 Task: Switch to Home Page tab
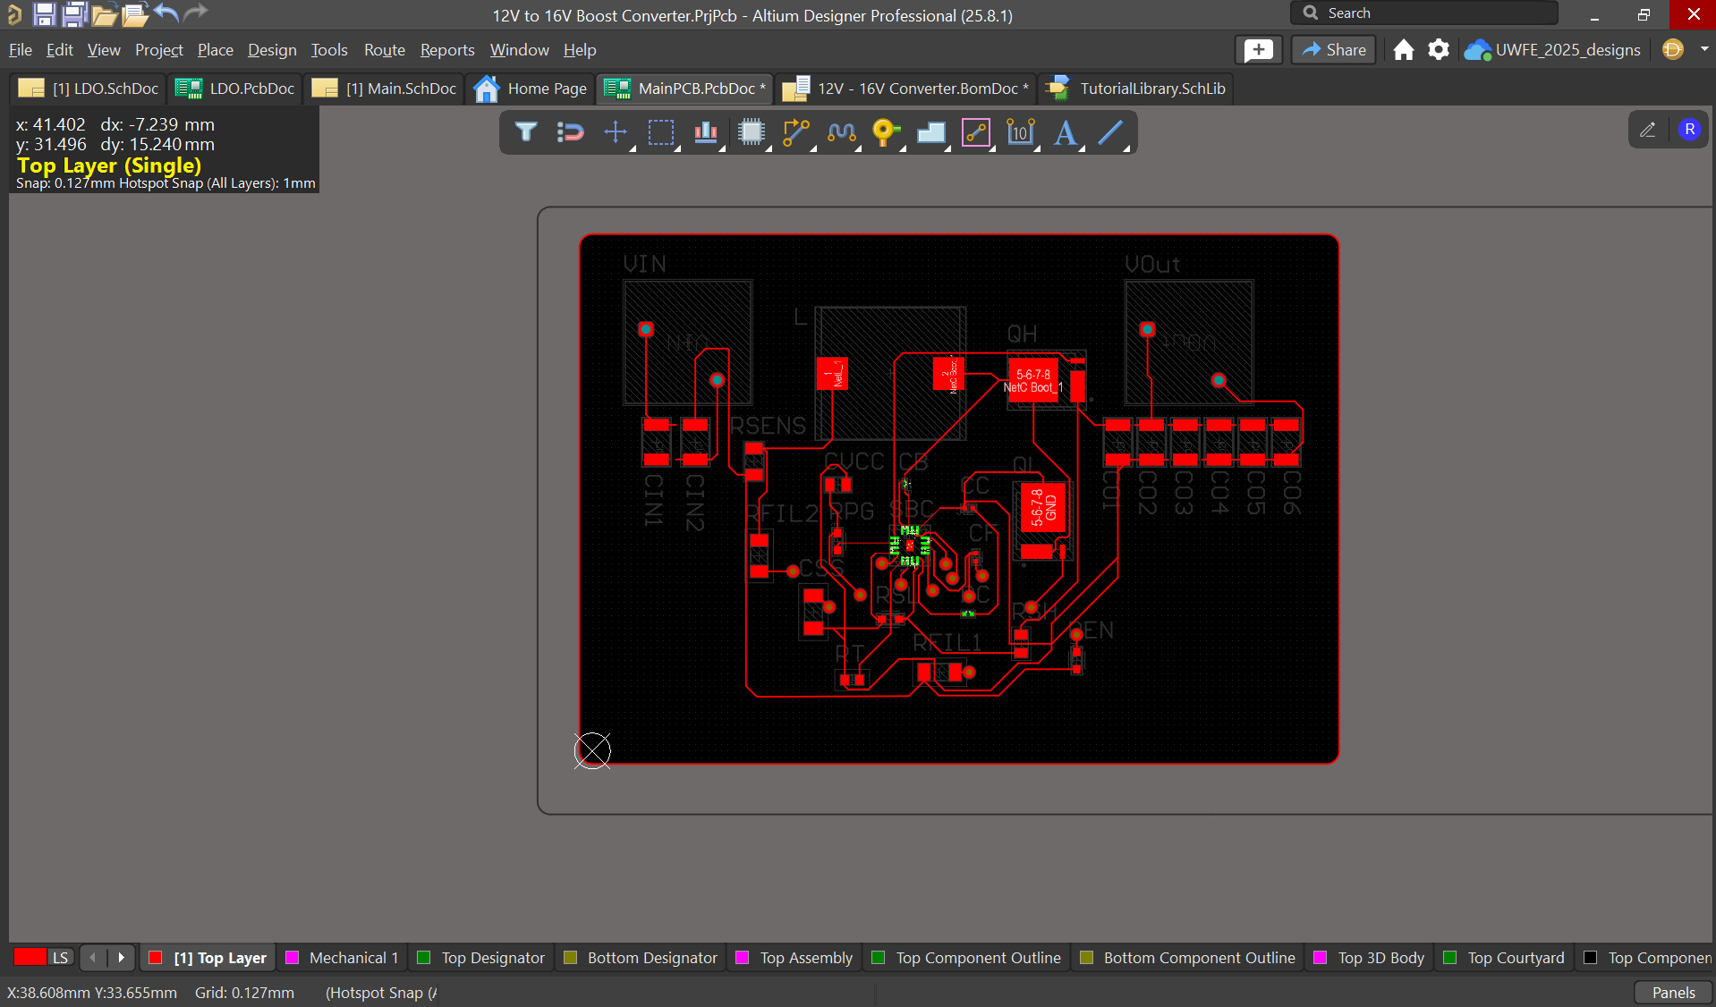click(531, 89)
